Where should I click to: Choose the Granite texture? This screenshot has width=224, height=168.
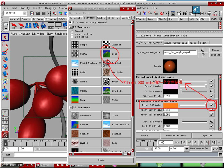[x=86, y=134]
